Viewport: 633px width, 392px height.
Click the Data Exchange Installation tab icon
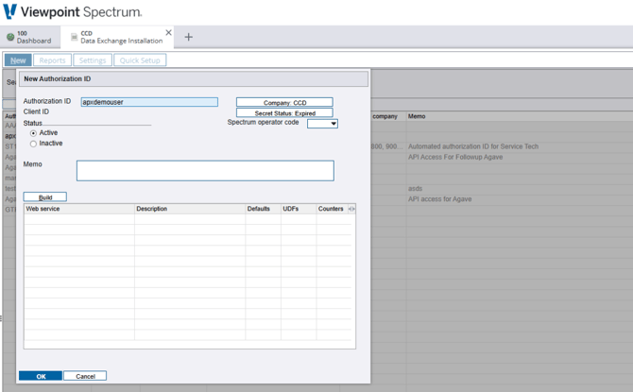click(x=74, y=37)
